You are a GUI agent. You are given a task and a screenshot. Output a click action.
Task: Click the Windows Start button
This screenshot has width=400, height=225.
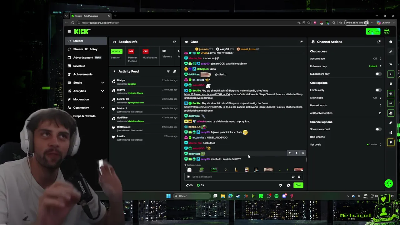click(x=168, y=196)
